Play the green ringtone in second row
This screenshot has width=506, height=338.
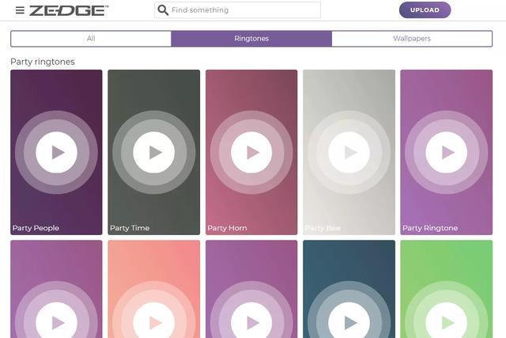click(x=446, y=321)
